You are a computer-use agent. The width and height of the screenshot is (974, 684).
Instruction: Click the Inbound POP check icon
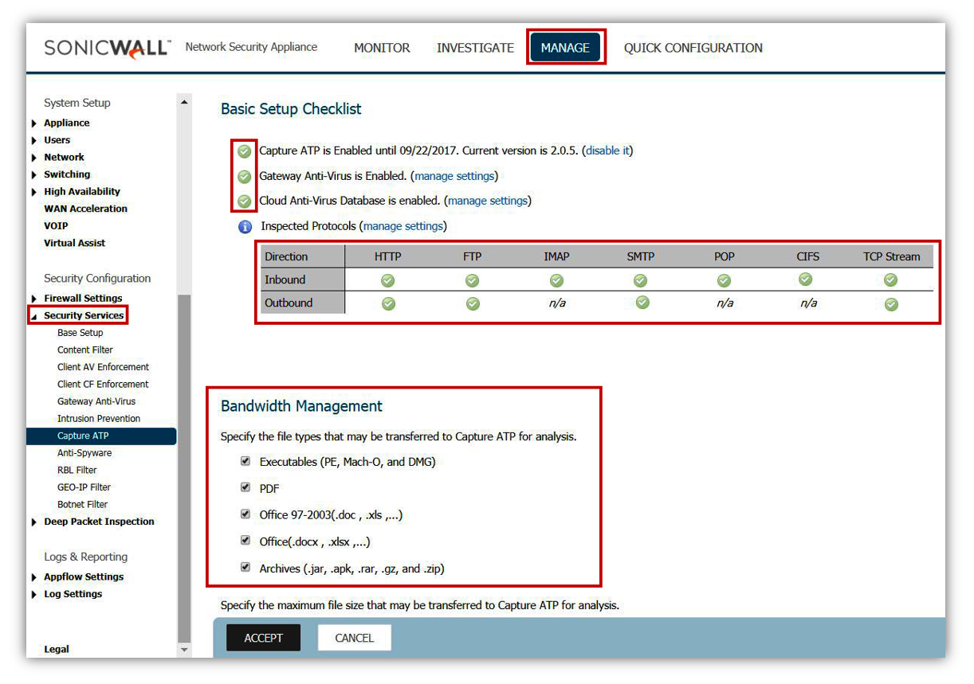point(725,280)
